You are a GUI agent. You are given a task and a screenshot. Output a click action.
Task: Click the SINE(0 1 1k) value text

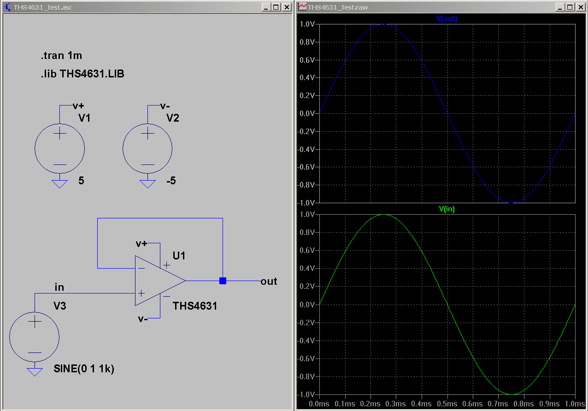point(84,369)
